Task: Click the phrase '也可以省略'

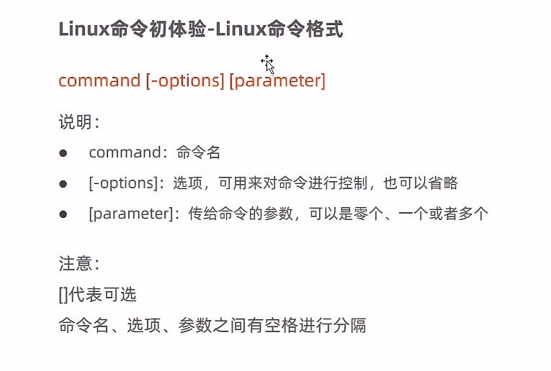Action: pos(421,183)
